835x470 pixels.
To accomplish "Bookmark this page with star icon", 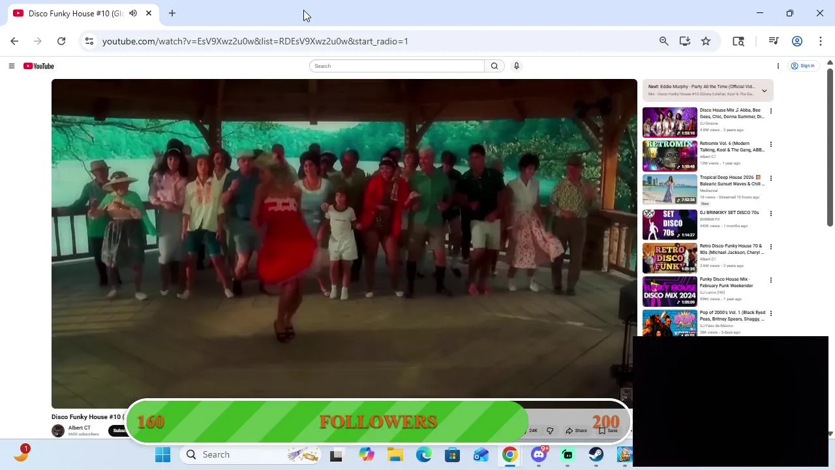I will pos(706,41).
